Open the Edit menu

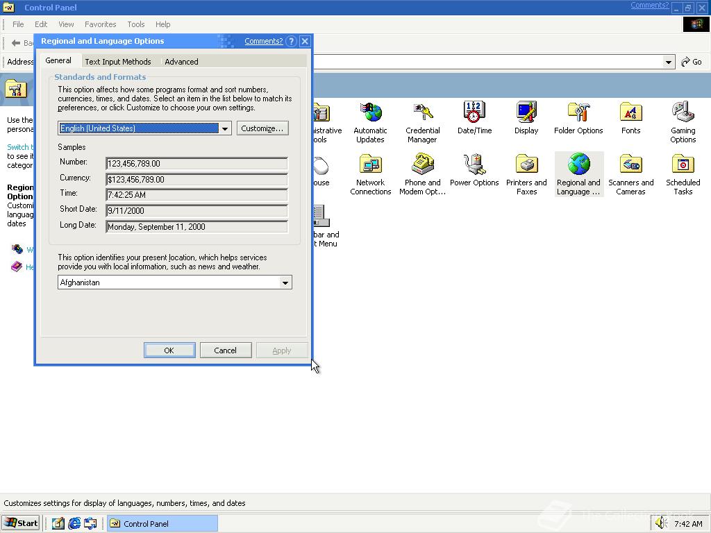[41, 24]
